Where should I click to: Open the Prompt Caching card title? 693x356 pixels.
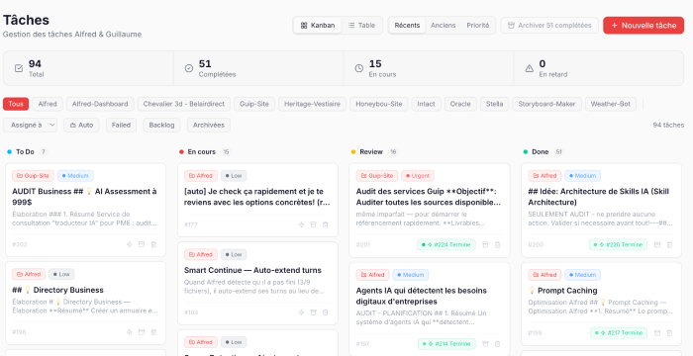click(562, 290)
